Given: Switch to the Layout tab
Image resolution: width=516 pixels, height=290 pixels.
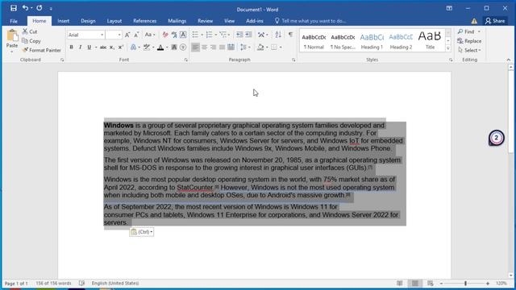Looking at the screenshot, I should point(114,21).
